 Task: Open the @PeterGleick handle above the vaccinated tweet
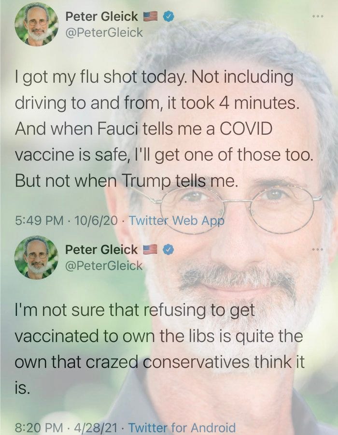pos(104,266)
